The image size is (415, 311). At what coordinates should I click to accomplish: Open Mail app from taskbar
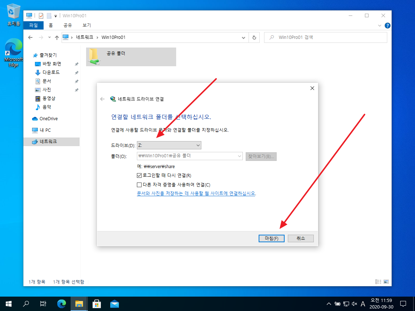tap(114, 304)
